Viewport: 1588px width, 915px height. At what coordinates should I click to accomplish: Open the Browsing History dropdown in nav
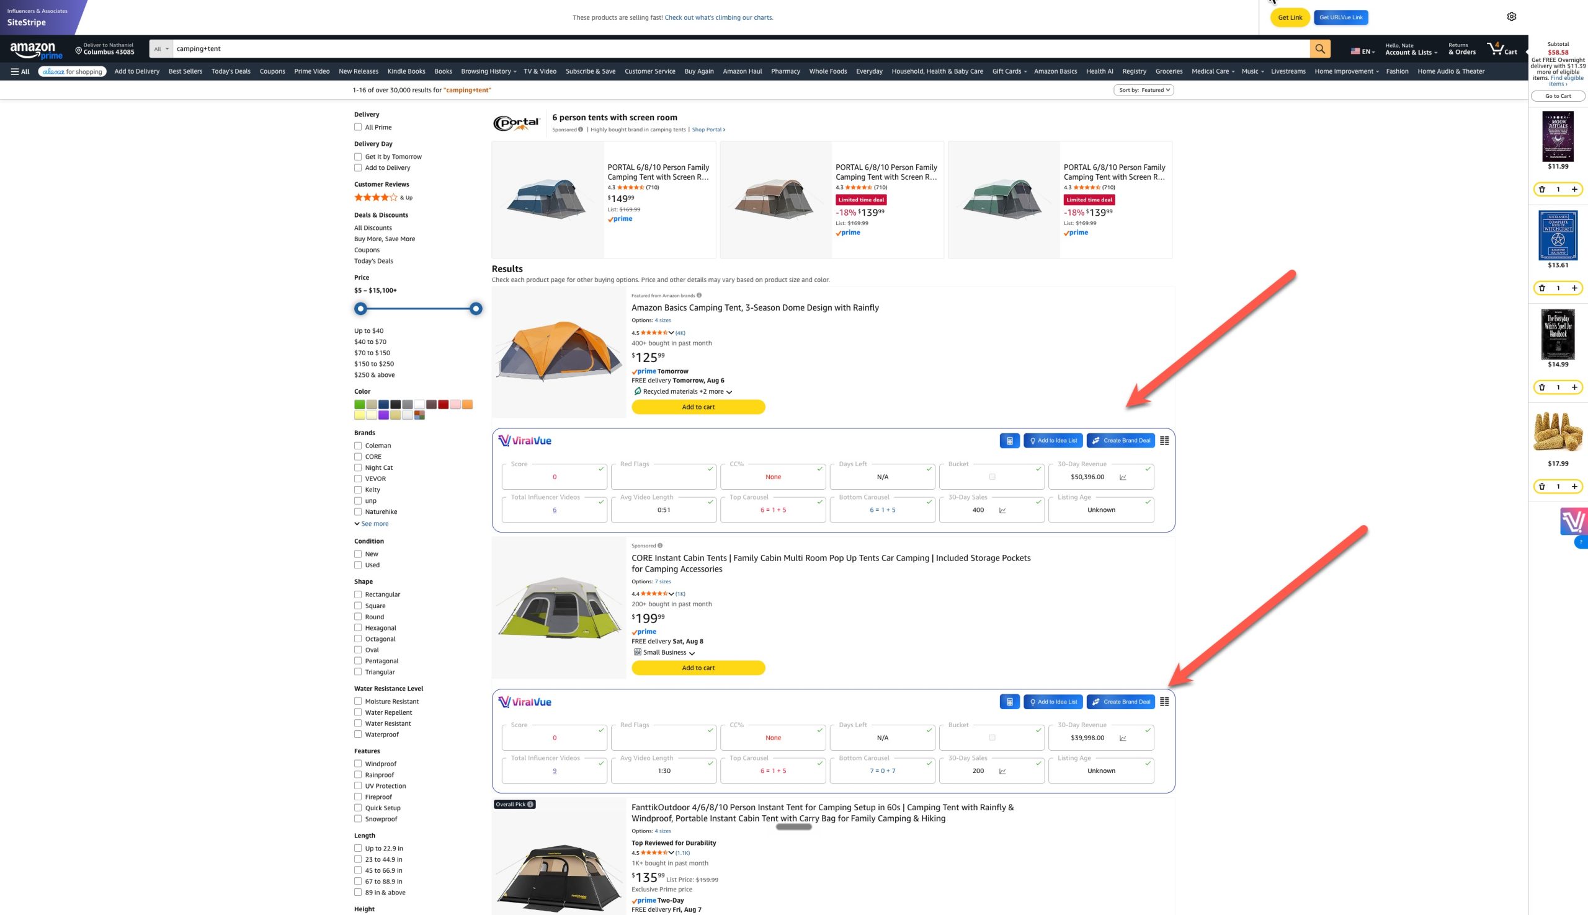[x=488, y=72]
